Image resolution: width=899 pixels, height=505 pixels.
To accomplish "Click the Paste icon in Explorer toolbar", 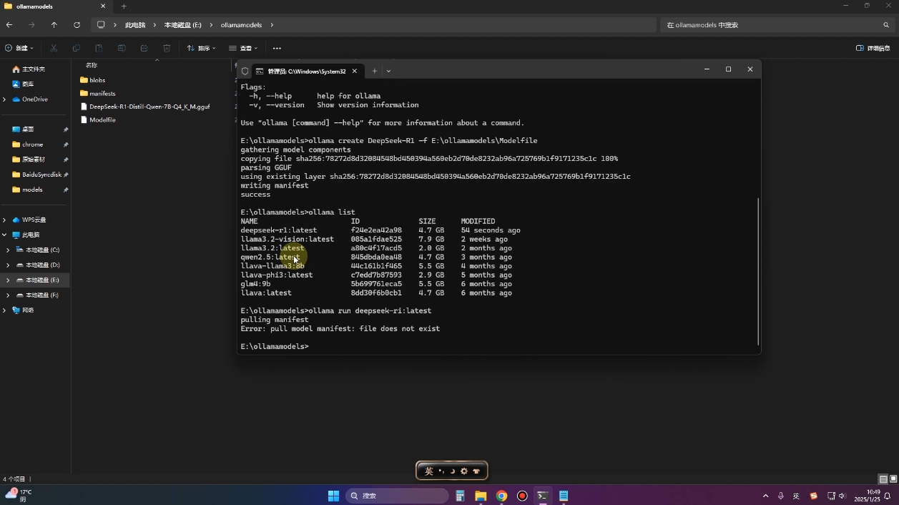I will pyautogui.click(x=99, y=48).
